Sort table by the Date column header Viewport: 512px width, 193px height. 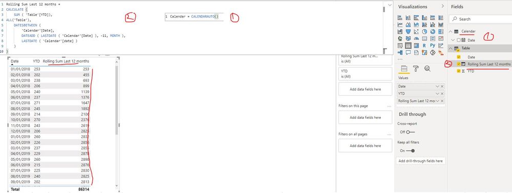click(15, 61)
